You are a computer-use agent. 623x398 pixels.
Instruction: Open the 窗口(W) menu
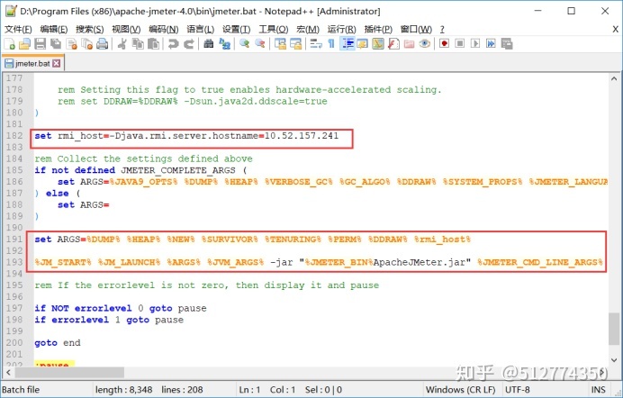point(416,30)
